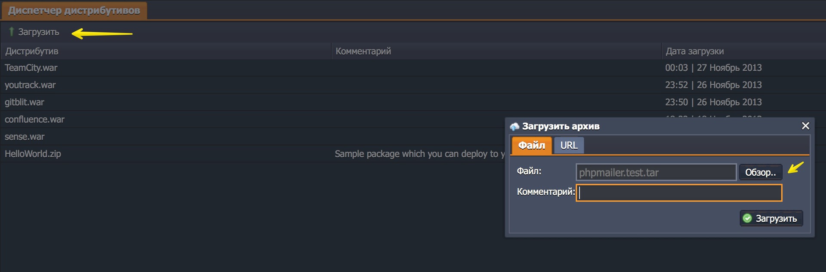Select the Файл tab in the dialog
Viewport: 826px width, 272px height.
point(531,145)
